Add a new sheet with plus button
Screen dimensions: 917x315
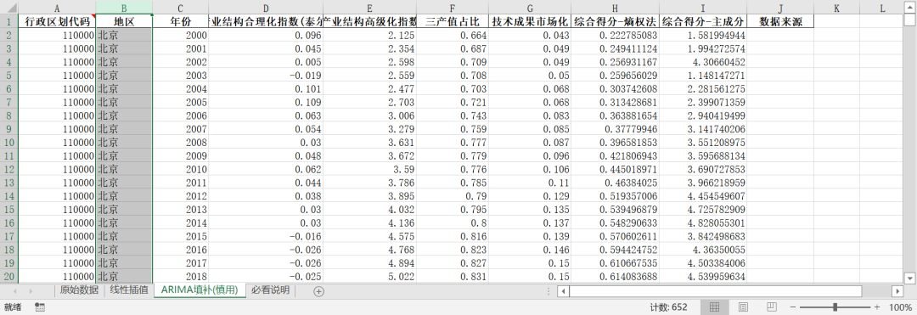click(318, 291)
